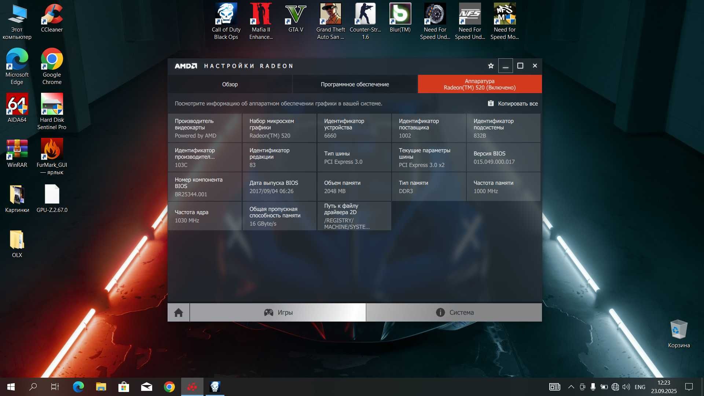Image resolution: width=704 pixels, height=396 pixels.
Task: Select the GTA V desktop icon
Action: tap(296, 18)
